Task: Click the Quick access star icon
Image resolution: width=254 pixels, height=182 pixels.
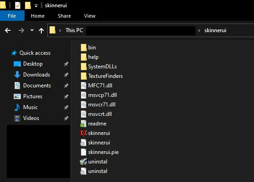Action: click(x=14, y=53)
